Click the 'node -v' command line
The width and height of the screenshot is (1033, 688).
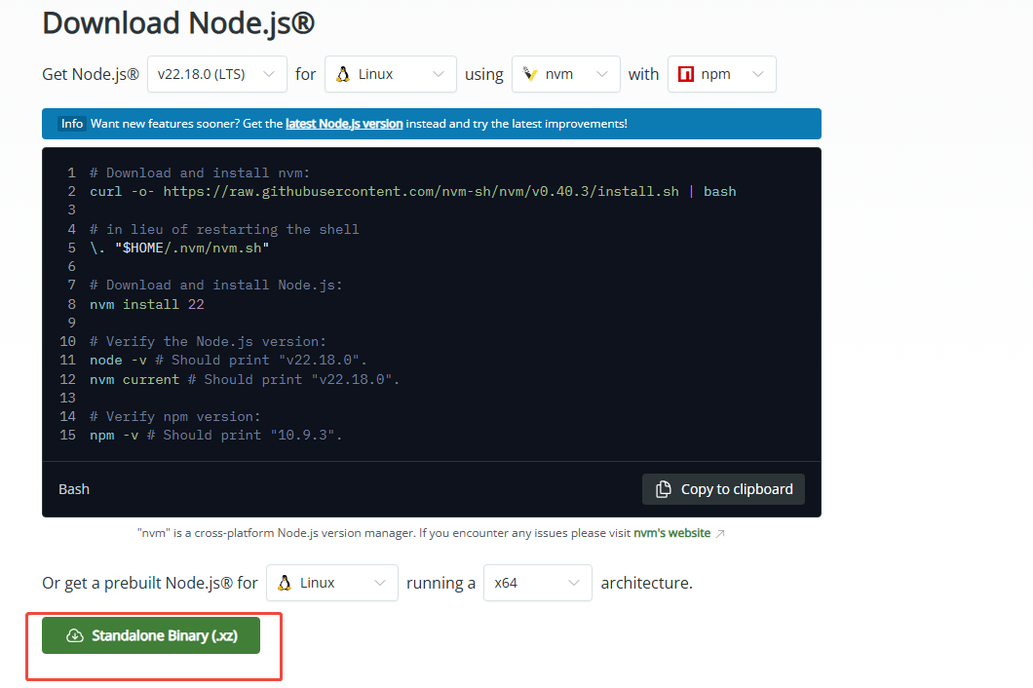228,361
